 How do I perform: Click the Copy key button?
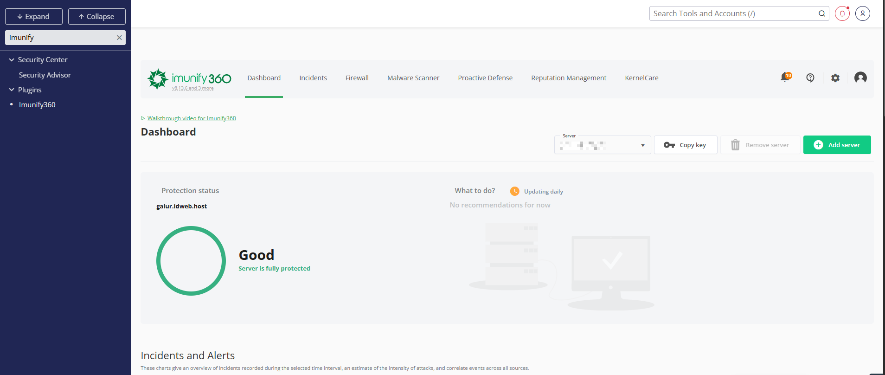pyautogui.click(x=686, y=145)
